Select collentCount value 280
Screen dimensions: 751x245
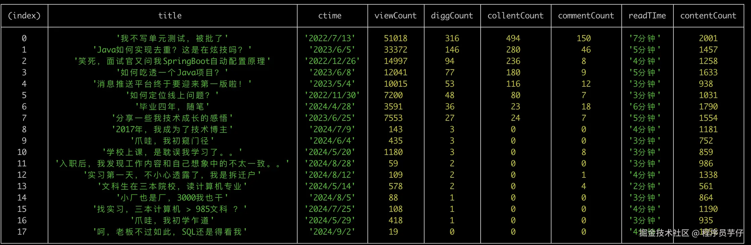(x=513, y=50)
